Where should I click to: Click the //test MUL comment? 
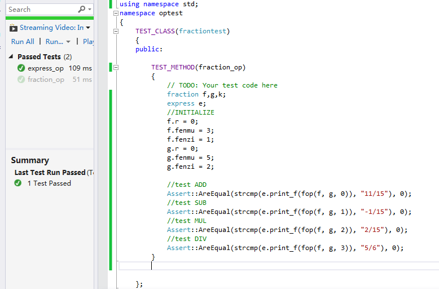point(187,221)
